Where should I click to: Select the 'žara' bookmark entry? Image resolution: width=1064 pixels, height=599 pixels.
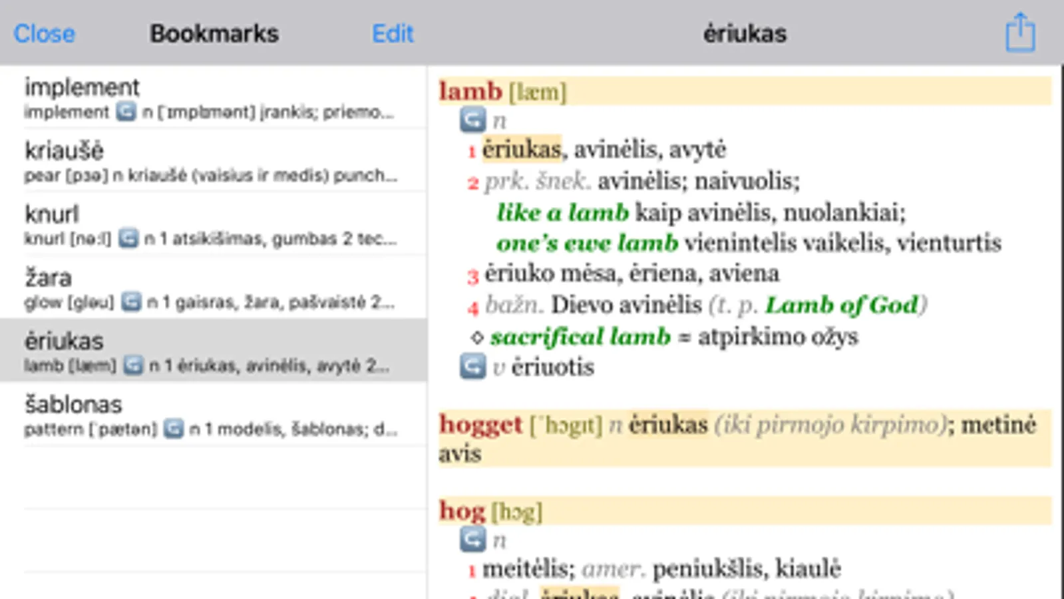point(213,287)
